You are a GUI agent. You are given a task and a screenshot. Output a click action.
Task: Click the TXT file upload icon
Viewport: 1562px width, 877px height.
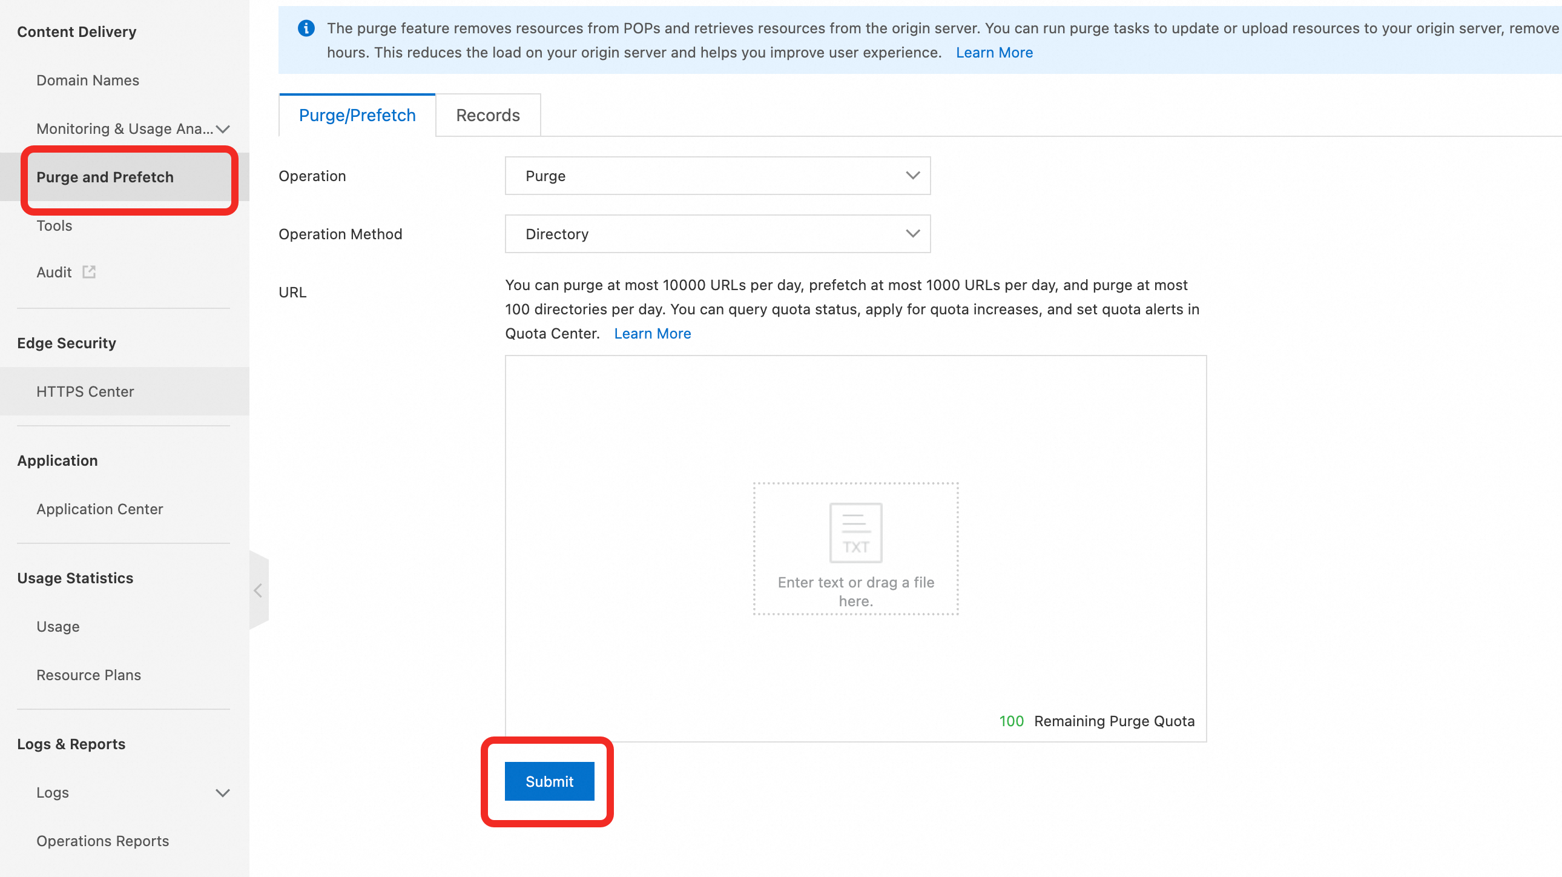(x=855, y=532)
